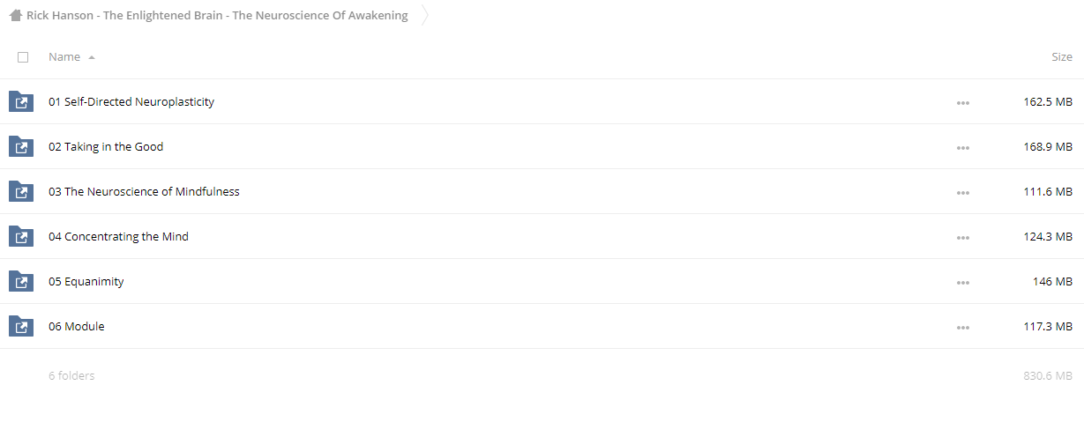
Task: Show options menu for 05 Equanimity
Action: pyautogui.click(x=962, y=283)
